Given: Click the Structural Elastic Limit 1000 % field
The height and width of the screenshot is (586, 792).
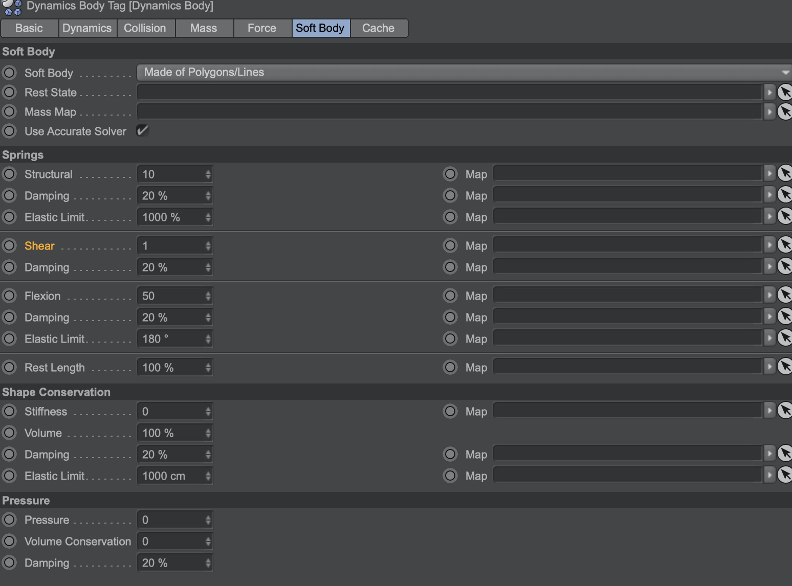Looking at the screenshot, I should coord(174,217).
